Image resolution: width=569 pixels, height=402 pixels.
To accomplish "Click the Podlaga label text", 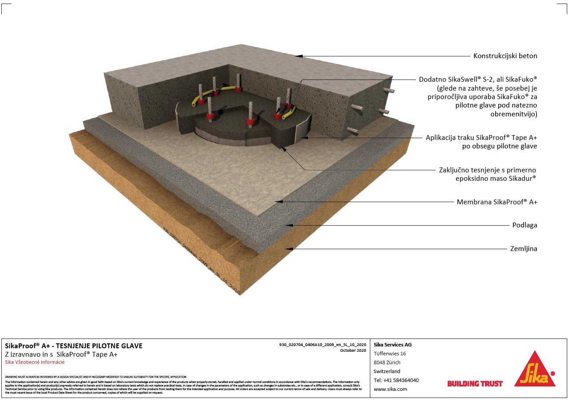I will [524, 225].
